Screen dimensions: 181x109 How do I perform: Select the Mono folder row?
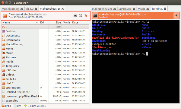pyautogui.click(x=45, y=49)
